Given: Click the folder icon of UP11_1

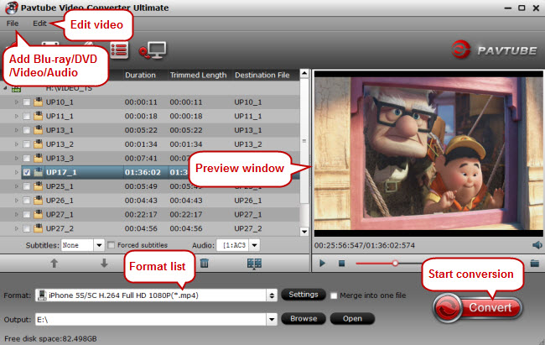Looking at the screenshot, I should (38, 116).
